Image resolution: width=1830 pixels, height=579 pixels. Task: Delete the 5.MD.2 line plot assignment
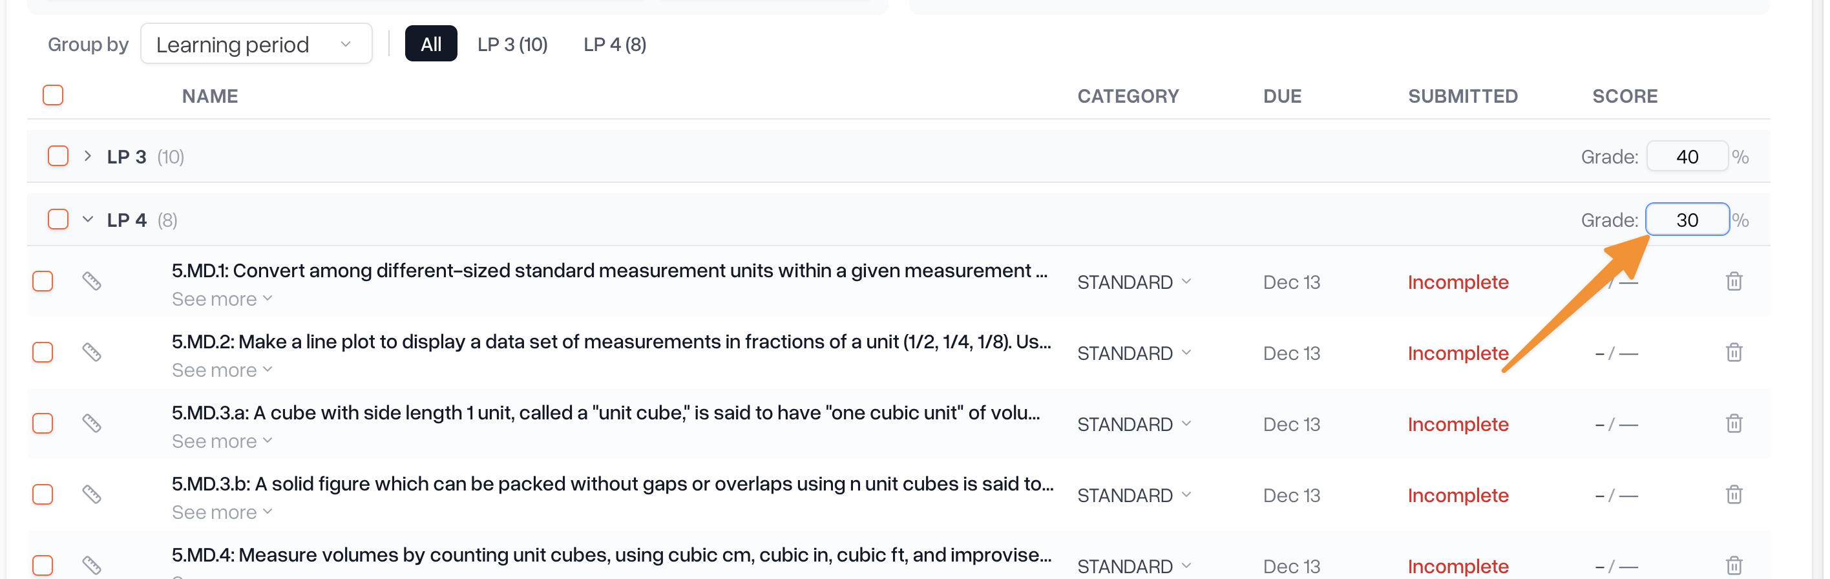1734,352
